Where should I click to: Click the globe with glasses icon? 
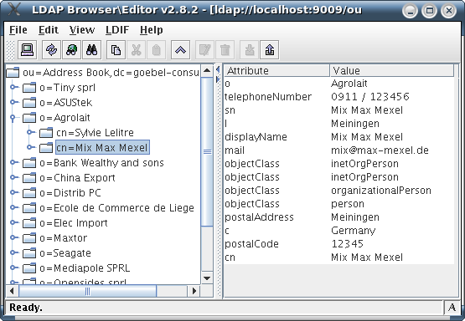point(71,49)
